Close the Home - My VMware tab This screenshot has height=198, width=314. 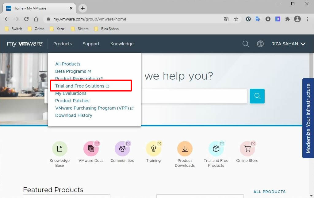coord(71,8)
